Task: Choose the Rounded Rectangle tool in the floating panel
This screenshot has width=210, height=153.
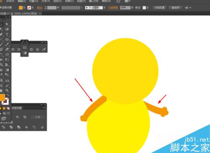Action: (x=19, y=49)
